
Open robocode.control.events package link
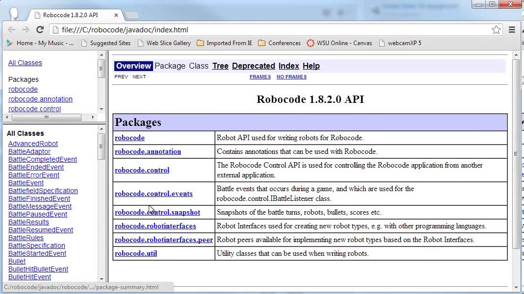[154, 194]
